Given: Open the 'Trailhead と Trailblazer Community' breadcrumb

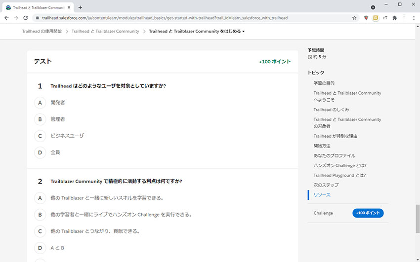Looking at the screenshot, I should click(x=105, y=31).
